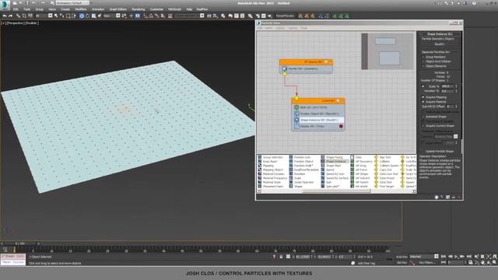Image resolution: width=498 pixels, height=280 pixels.
Task: Click the Position Object operator icon in event
Action: 296,114
